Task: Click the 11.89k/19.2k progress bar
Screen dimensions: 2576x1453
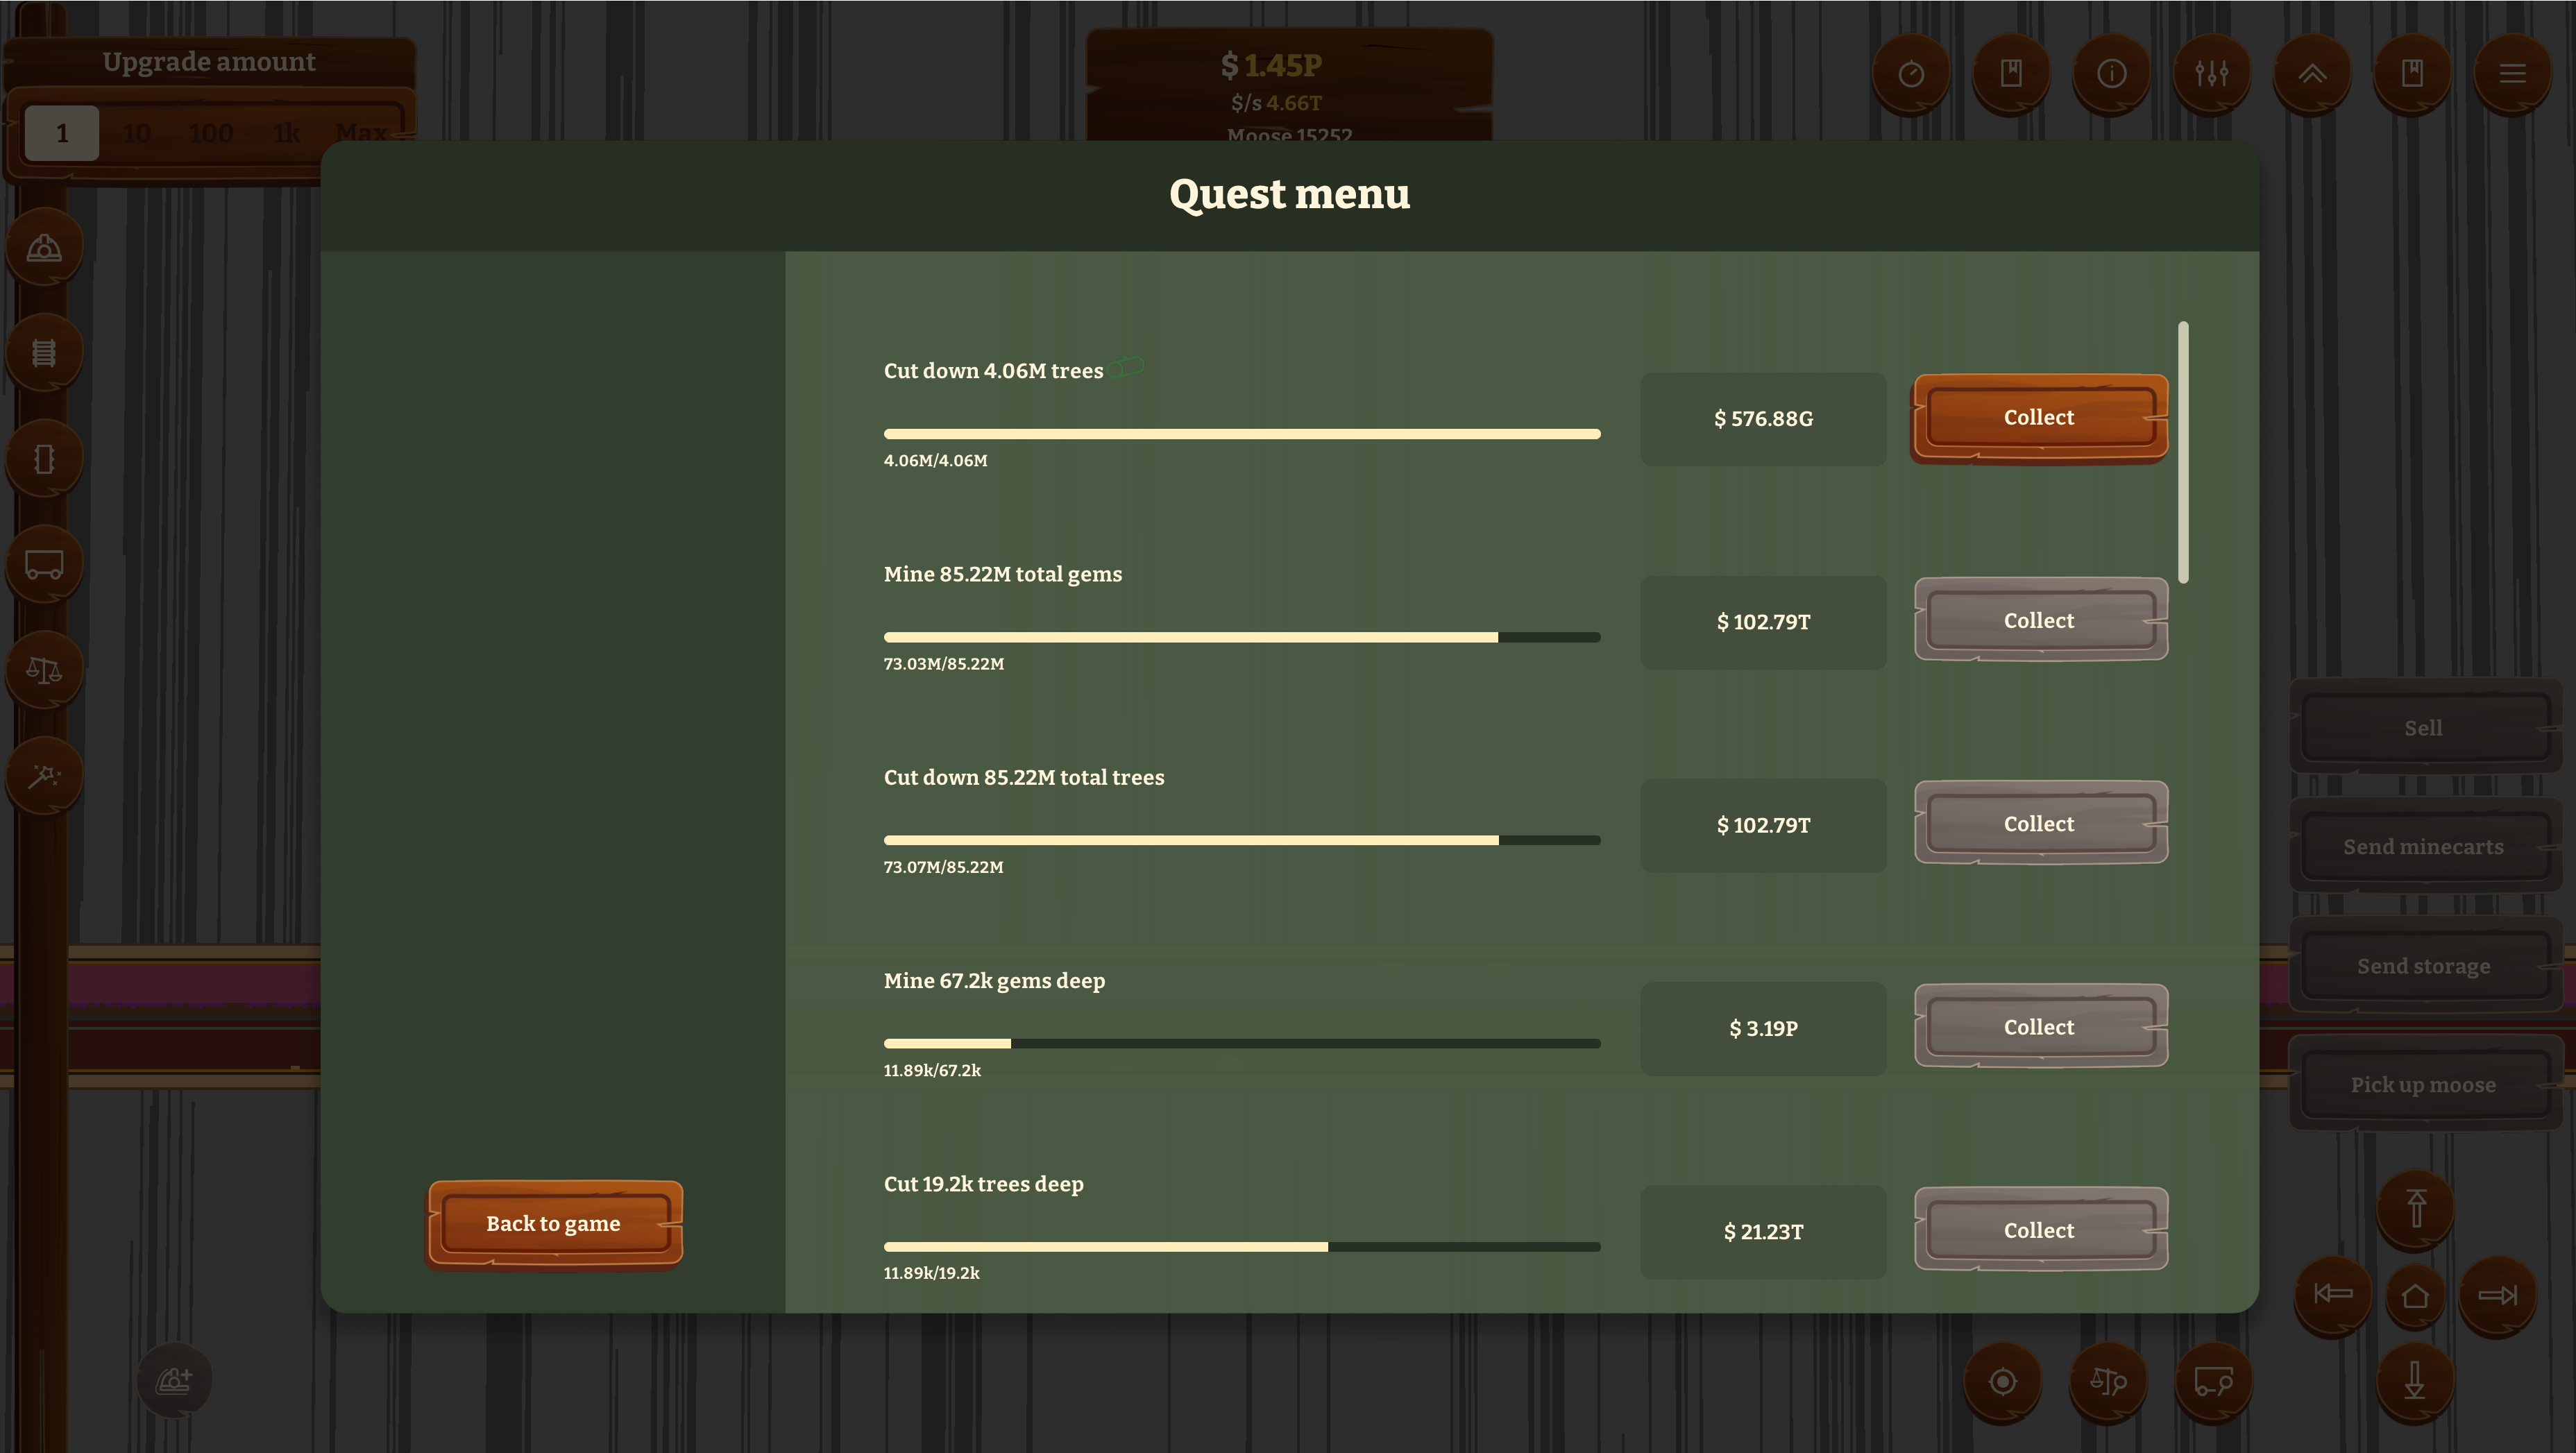Action: pyautogui.click(x=1242, y=1246)
